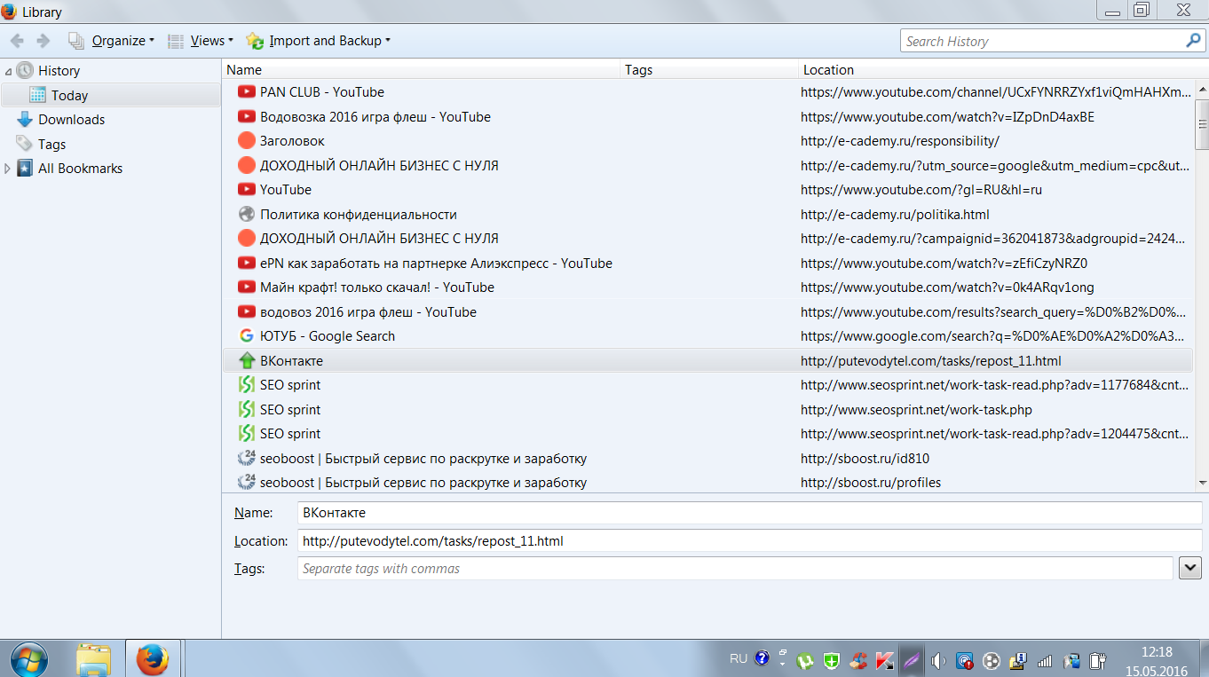1209x677 pixels.
Task: Click the history list scroll-up arrow
Action: click(1202, 88)
